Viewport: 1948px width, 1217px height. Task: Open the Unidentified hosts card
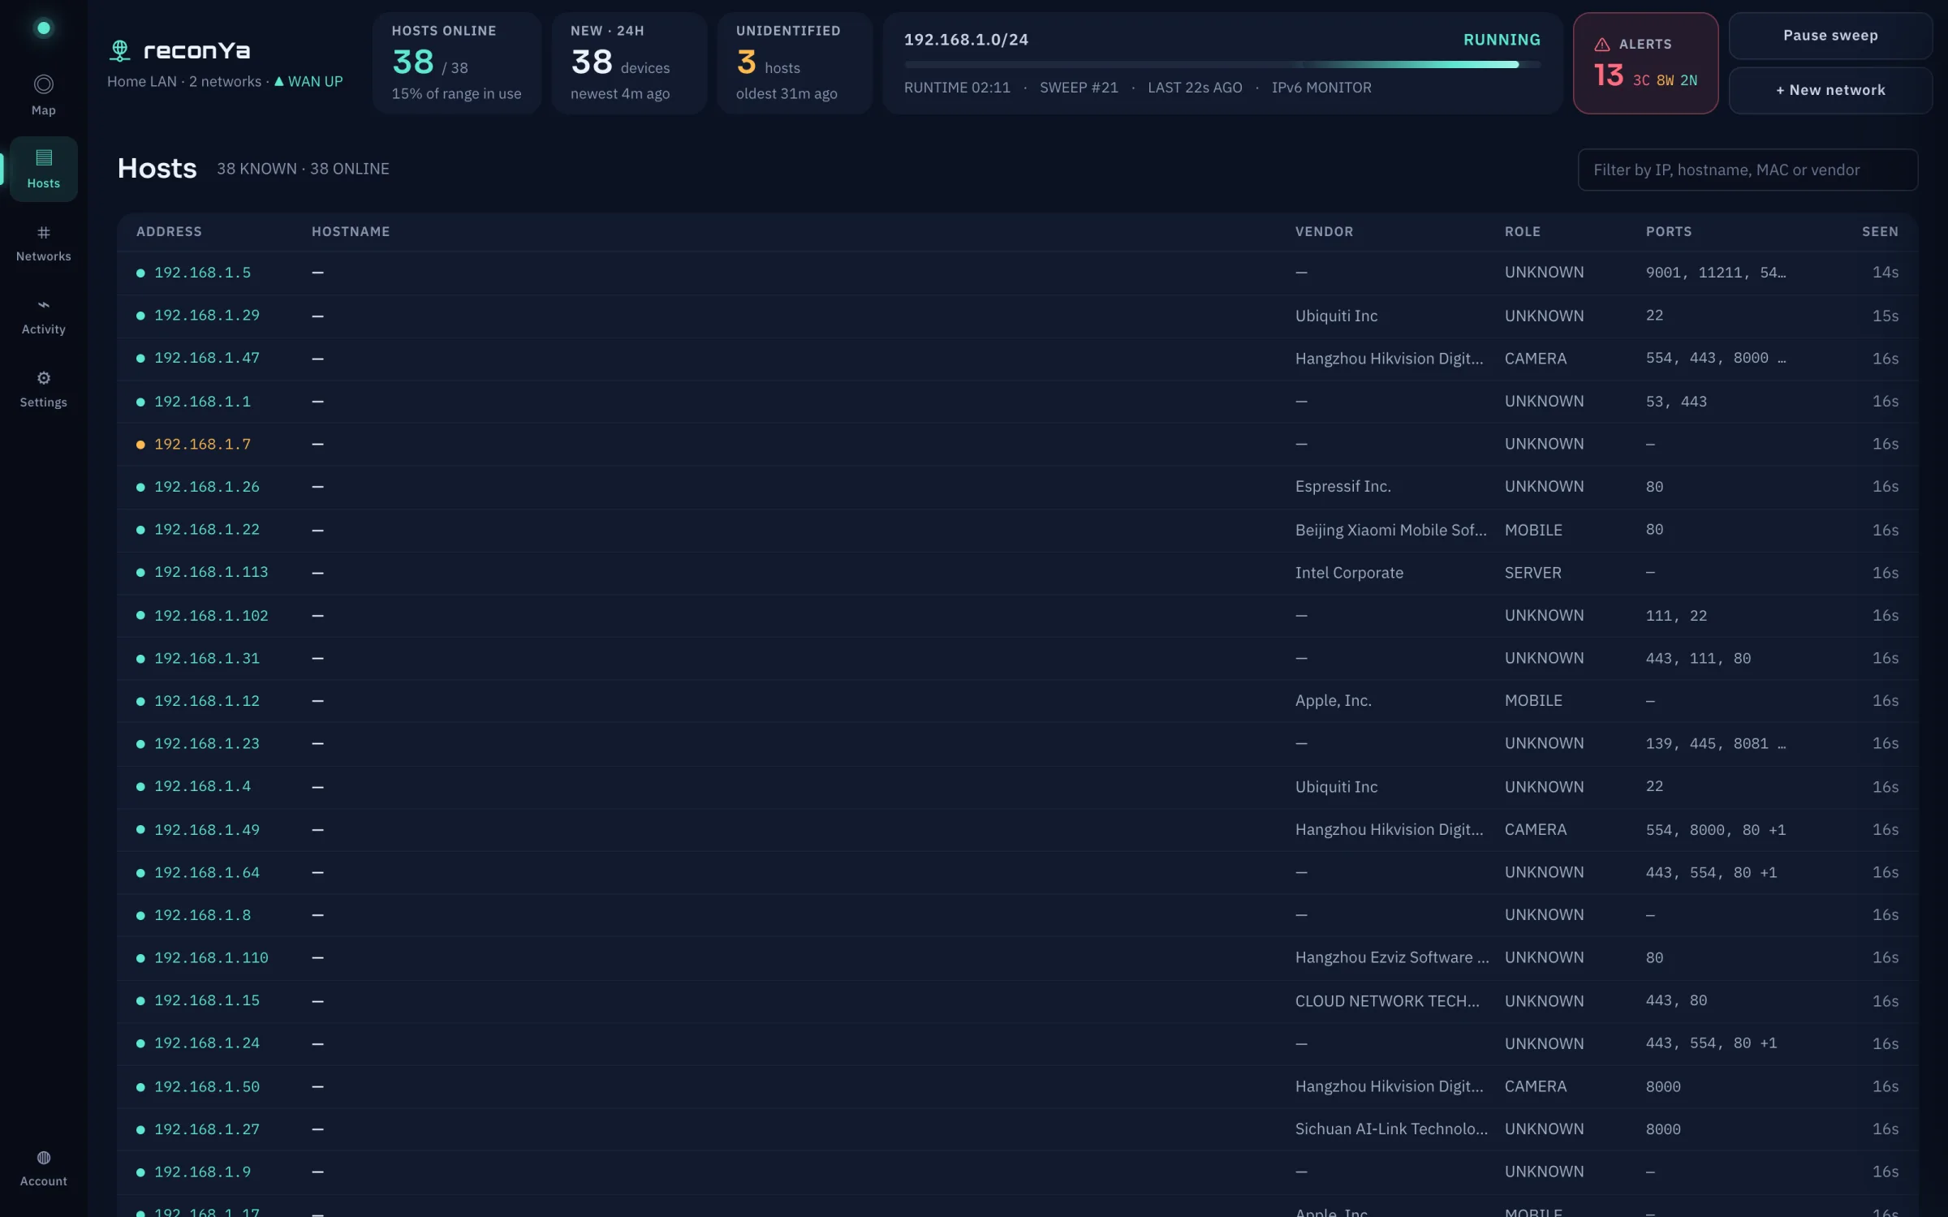coord(794,63)
